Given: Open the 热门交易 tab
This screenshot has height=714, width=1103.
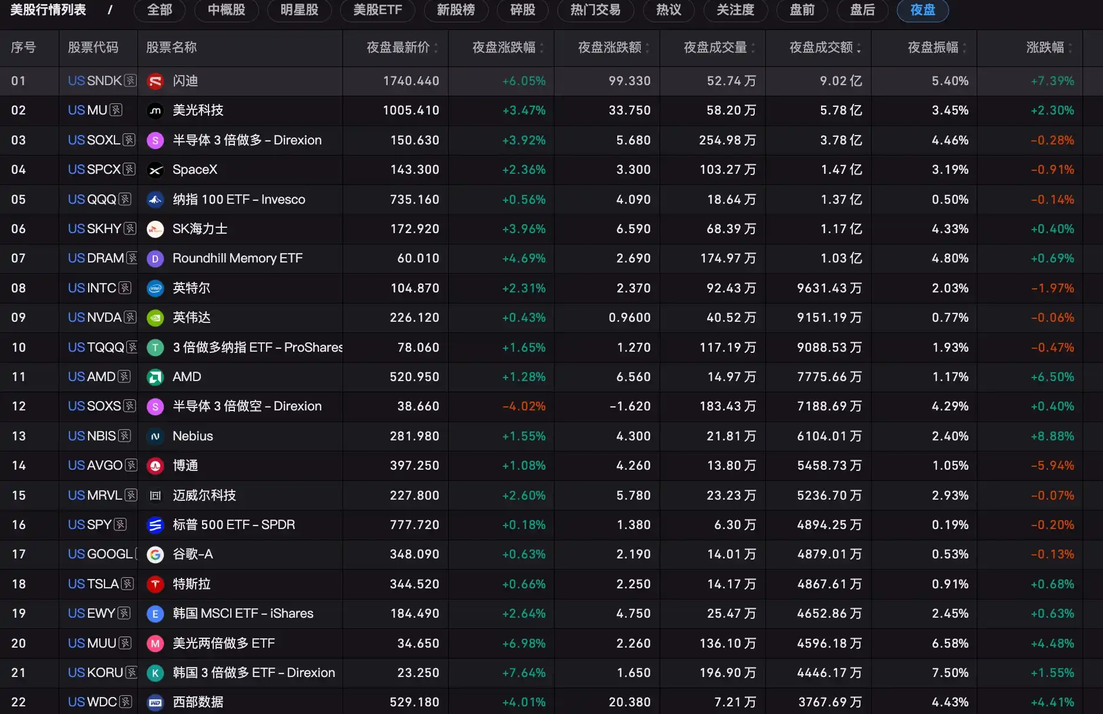Looking at the screenshot, I should click(x=596, y=10).
